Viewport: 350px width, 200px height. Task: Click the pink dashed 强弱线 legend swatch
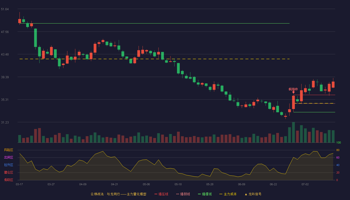[x=177, y=194]
